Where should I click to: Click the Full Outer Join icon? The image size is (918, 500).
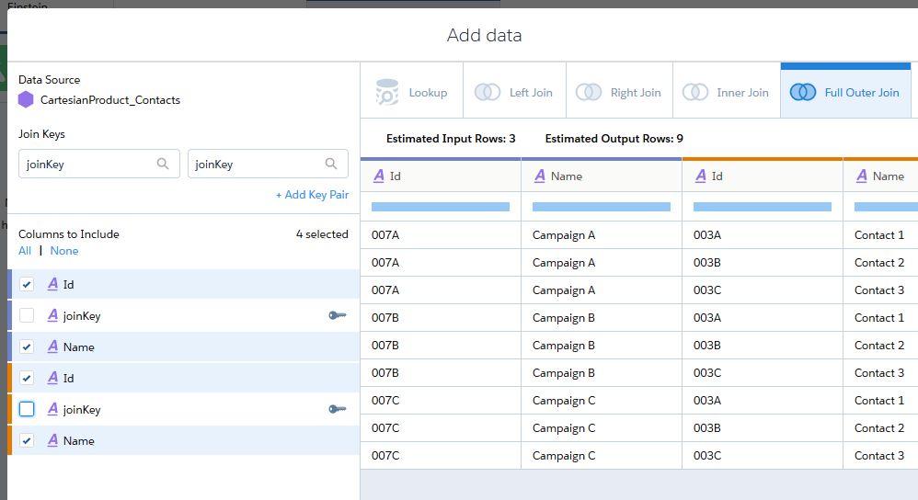(803, 92)
